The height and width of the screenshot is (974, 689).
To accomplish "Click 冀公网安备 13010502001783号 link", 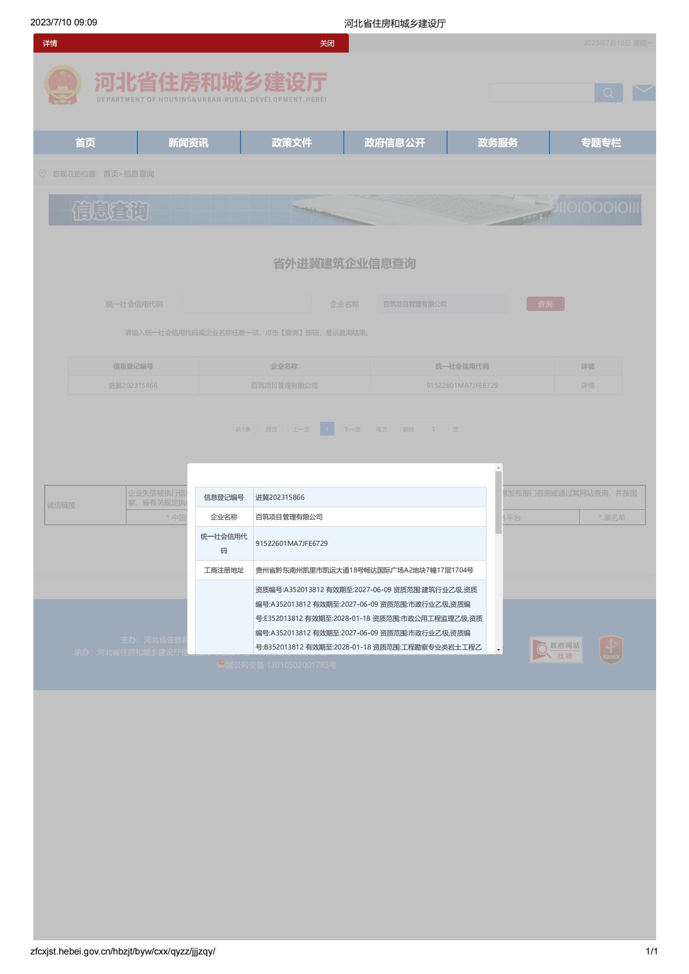I will click(x=281, y=665).
